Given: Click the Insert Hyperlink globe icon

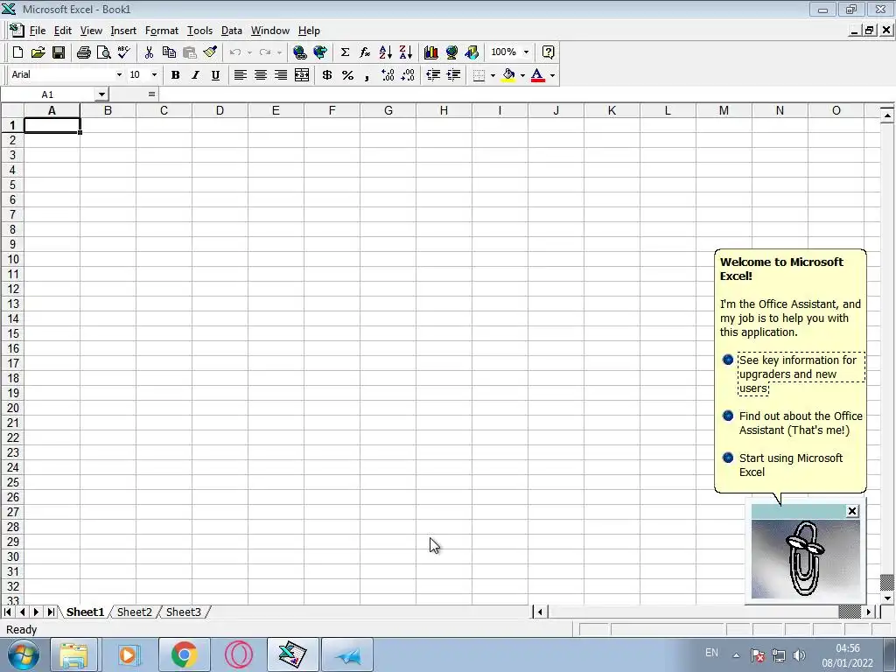Looking at the screenshot, I should [x=299, y=52].
